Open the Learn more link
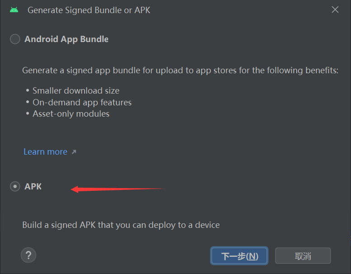The image size is (351, 274). coord(45,152)
